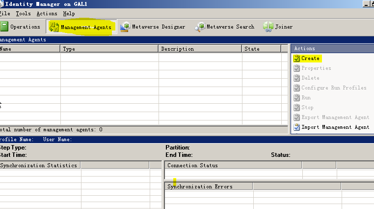Click the Export Management Agent icon
This screenshot has width=374, height=209.
(297, 117)
